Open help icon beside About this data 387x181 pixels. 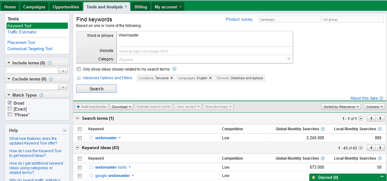(x=381, y=98)
